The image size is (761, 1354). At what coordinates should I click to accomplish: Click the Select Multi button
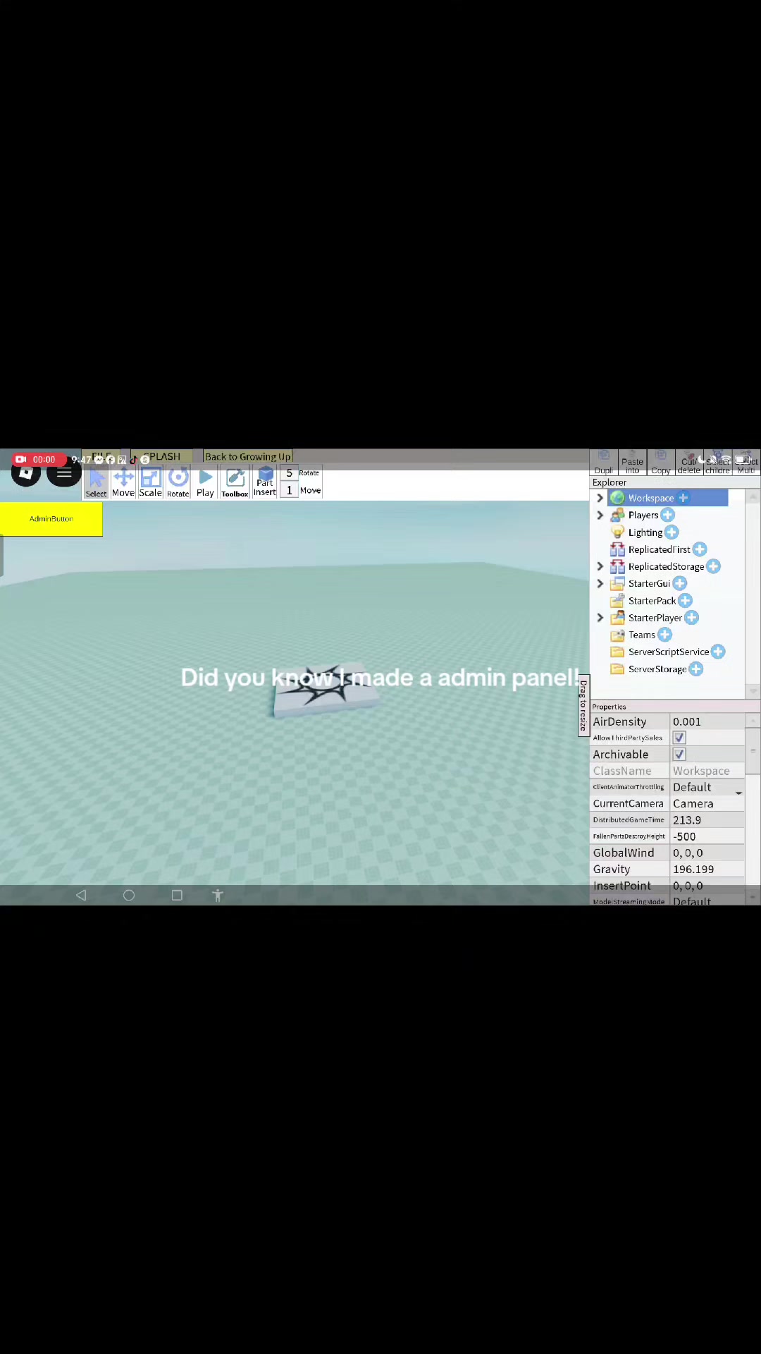click(x=746, y=463)
